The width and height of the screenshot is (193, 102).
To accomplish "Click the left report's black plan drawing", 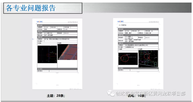I will 47,54.
